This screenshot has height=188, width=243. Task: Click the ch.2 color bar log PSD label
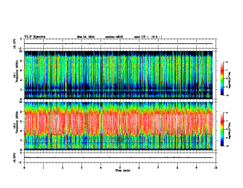click(229, 131)
